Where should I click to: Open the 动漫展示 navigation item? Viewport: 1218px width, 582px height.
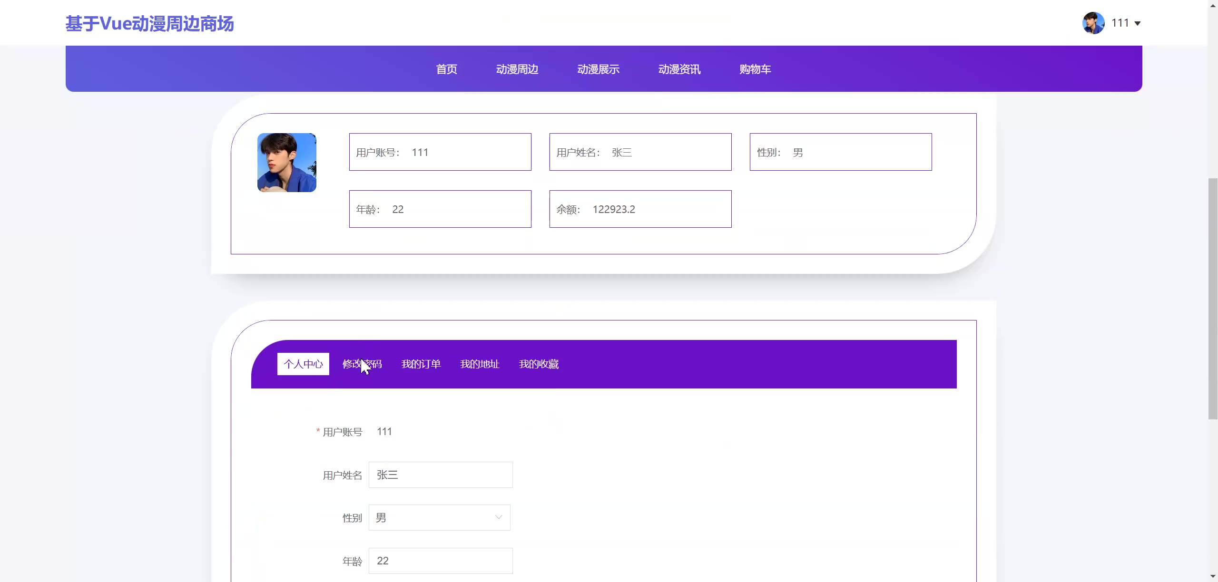click(598, 69)
